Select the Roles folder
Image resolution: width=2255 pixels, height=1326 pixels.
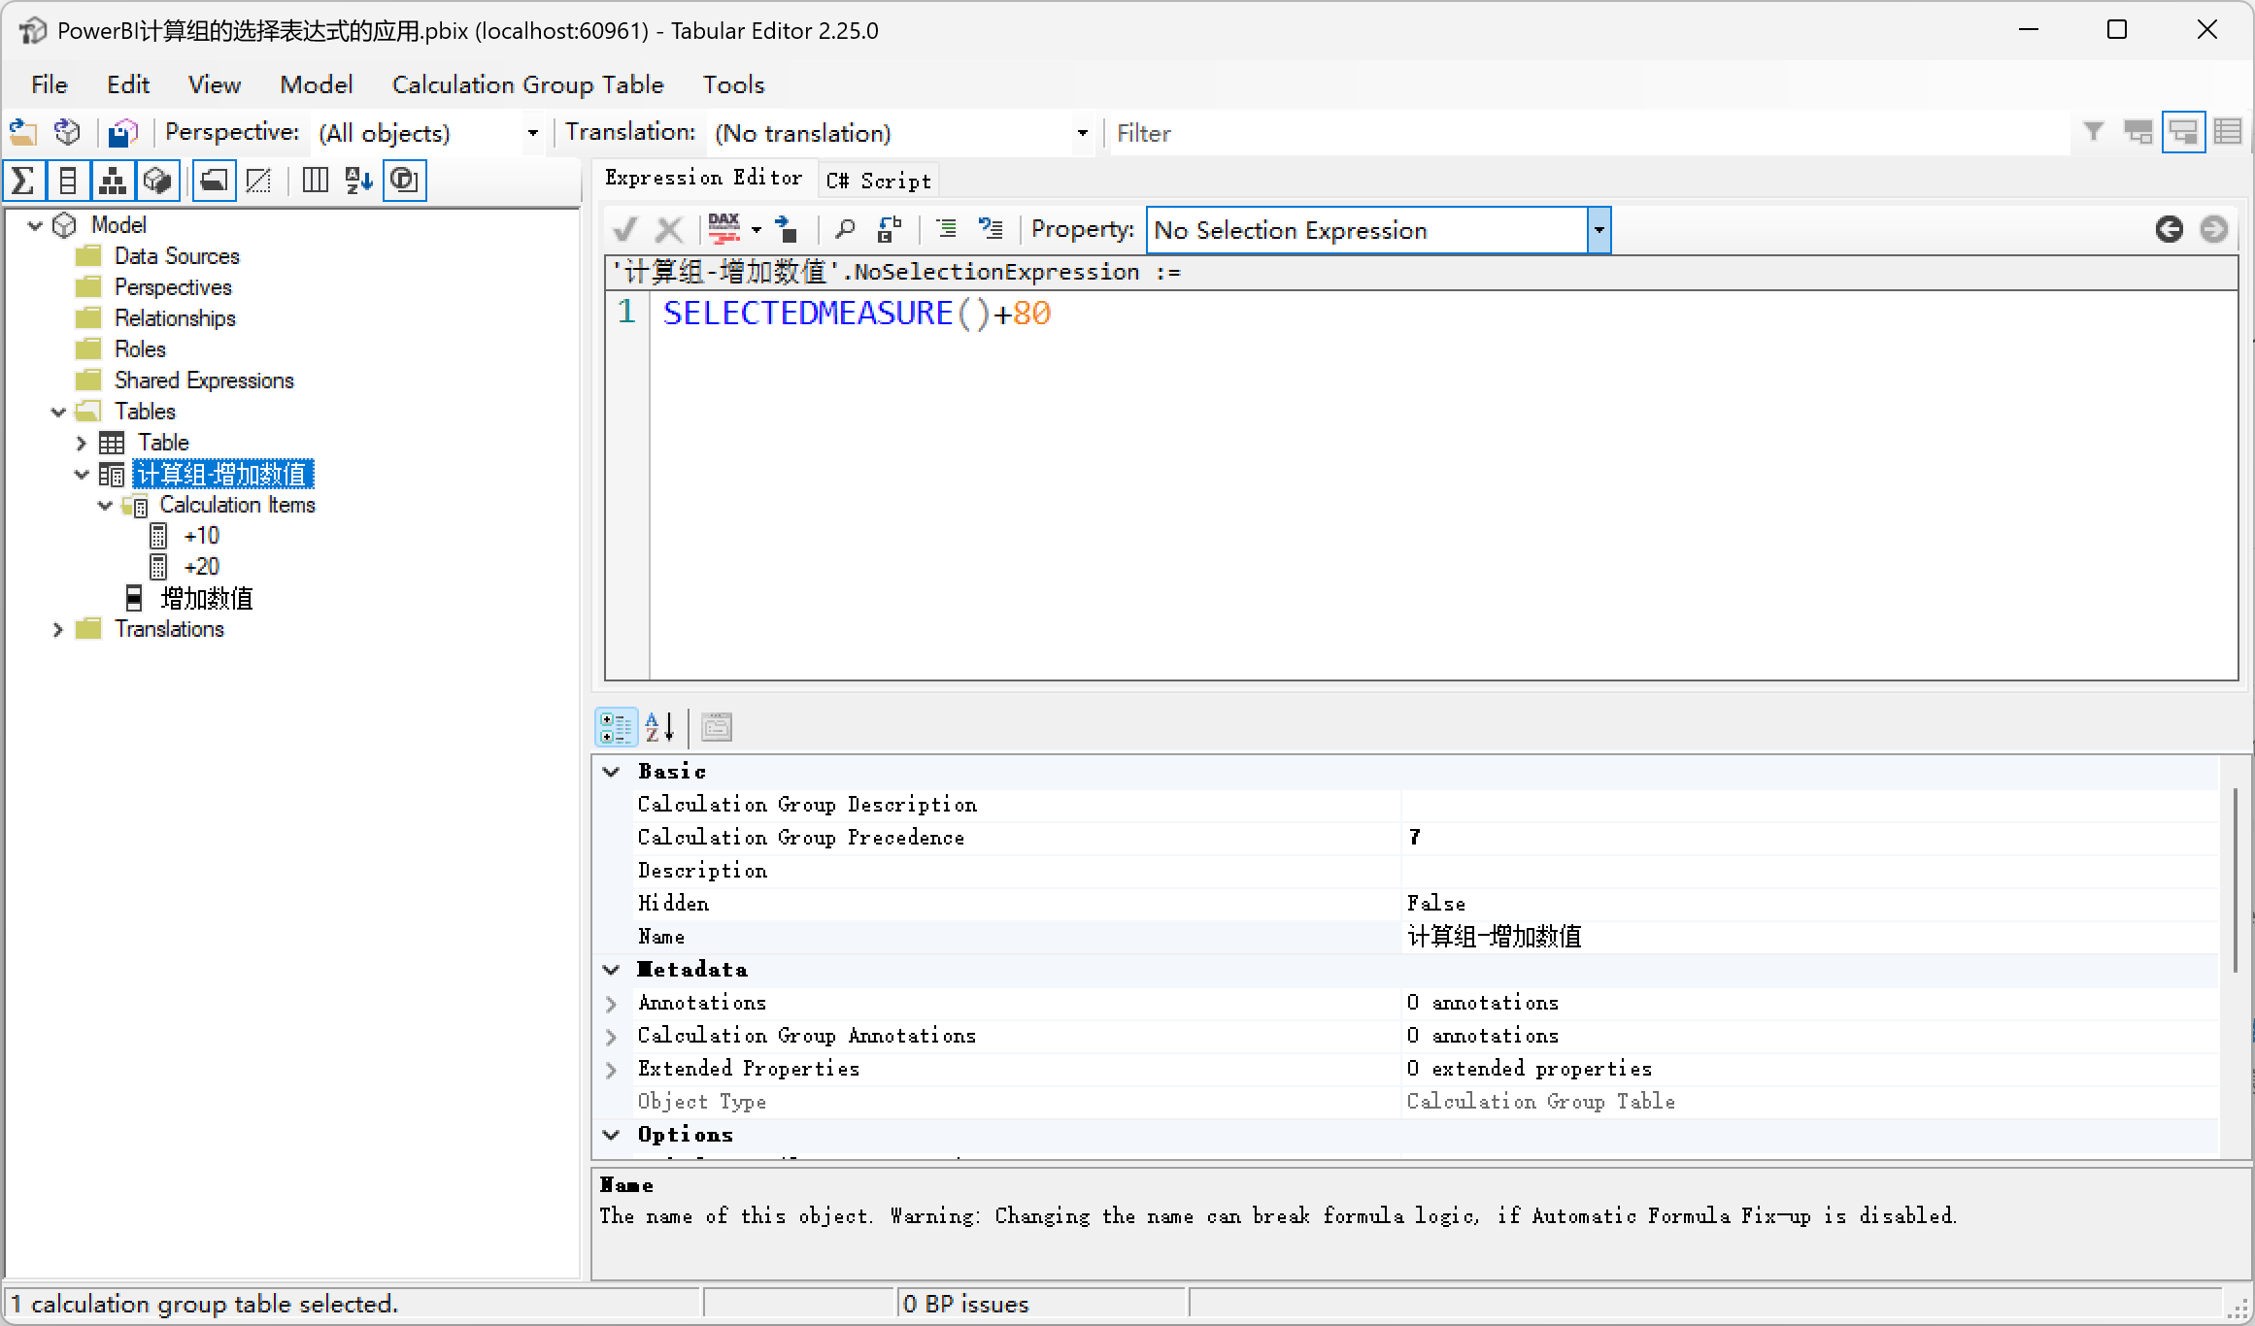[x=140, y=349]
